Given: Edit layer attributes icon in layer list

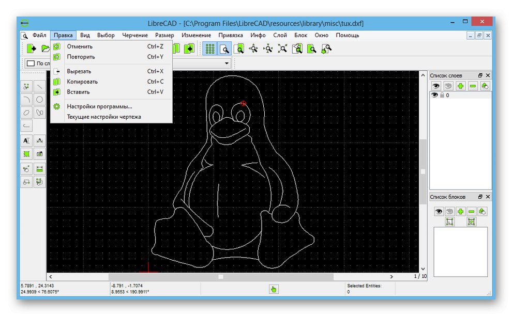Looking at the screenshot, I should click(485, 86).
